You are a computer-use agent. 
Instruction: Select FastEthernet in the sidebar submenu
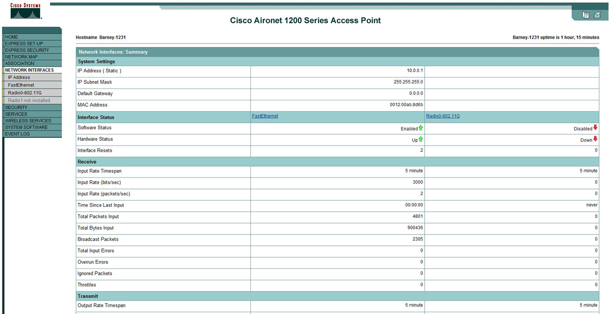(32, 85)
